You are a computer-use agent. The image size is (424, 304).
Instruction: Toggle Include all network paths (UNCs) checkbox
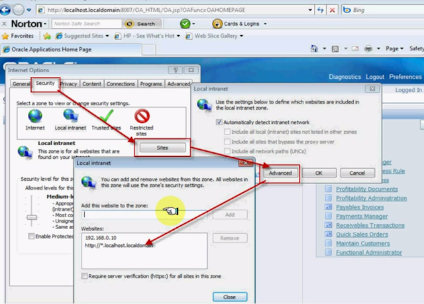click(227, 151)
